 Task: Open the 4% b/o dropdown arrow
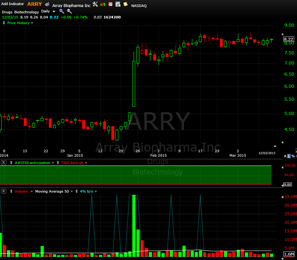tap(96, 191)
